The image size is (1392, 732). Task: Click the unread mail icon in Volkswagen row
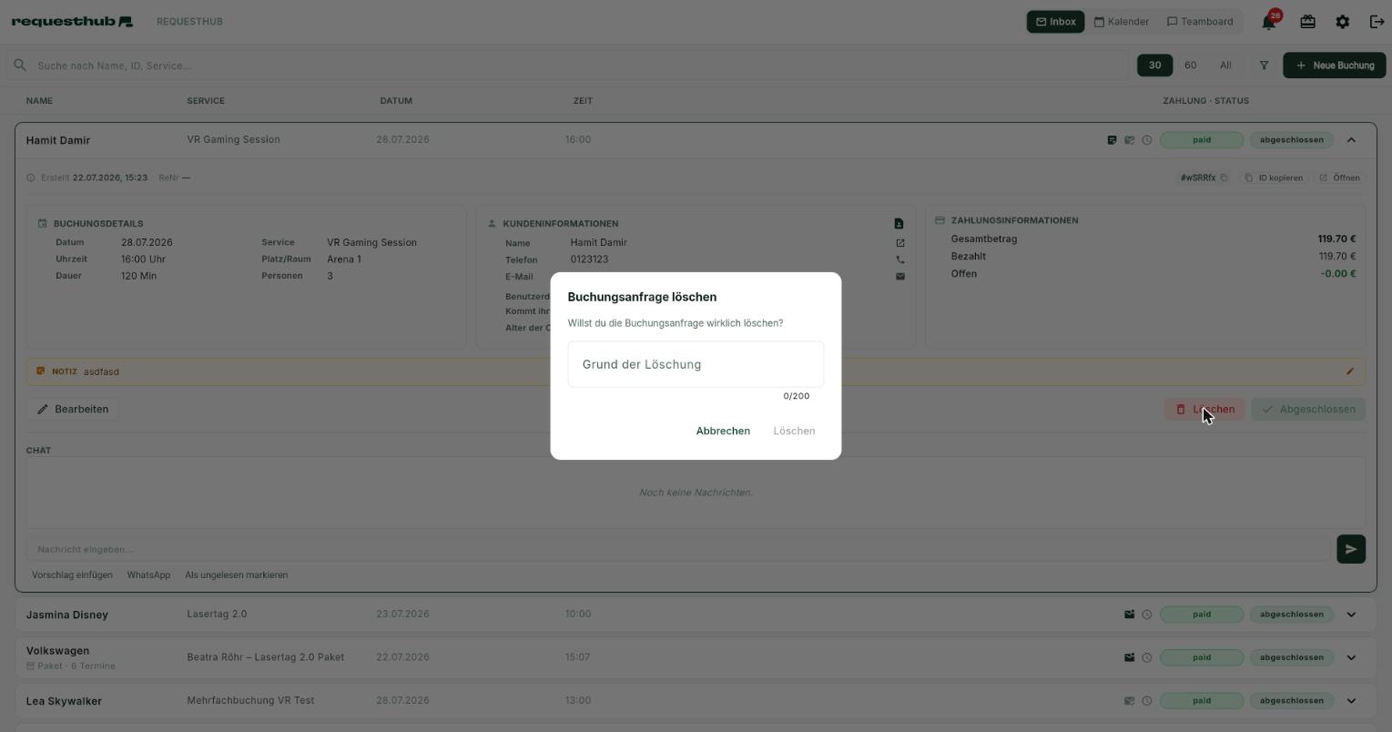1129,657
